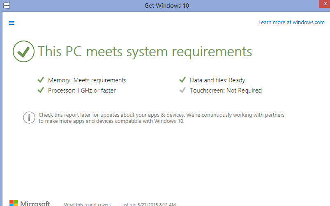Click the gray Touchscreen checkmark
330x206 pixels.
coord(182,90)
